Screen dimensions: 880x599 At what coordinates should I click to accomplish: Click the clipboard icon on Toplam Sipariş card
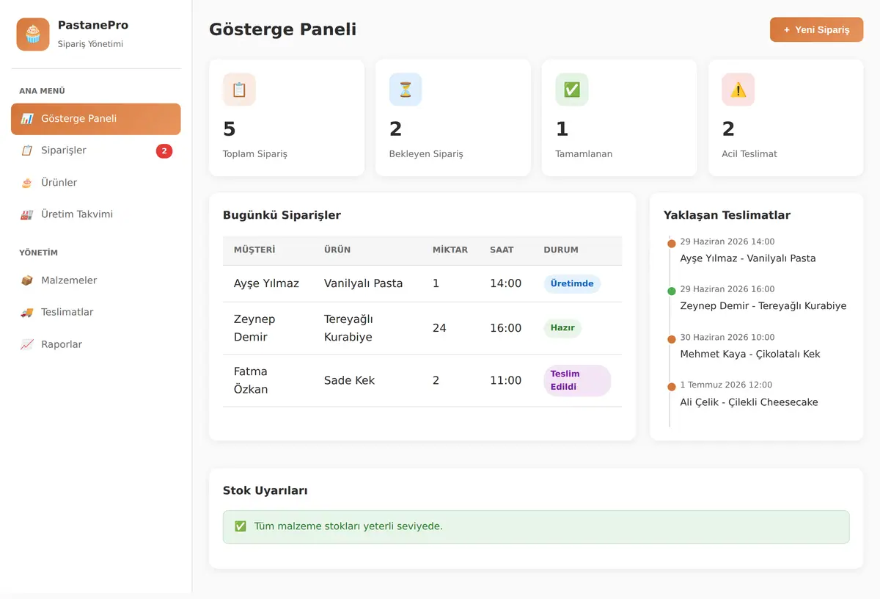tap(239, 90)
